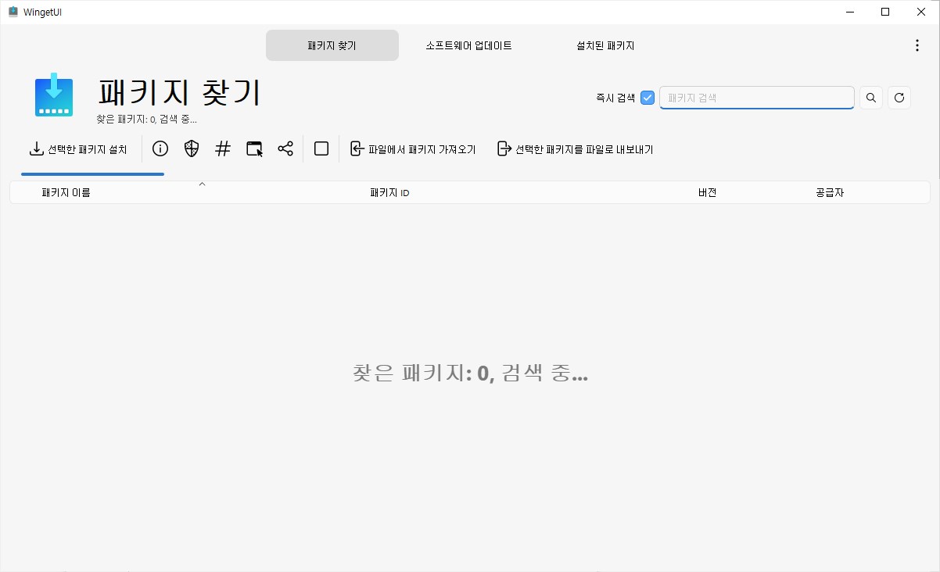Click inside the 패키지 검색 search field
The height and width of the screenshot is (572, 940).
pos(755,97)
